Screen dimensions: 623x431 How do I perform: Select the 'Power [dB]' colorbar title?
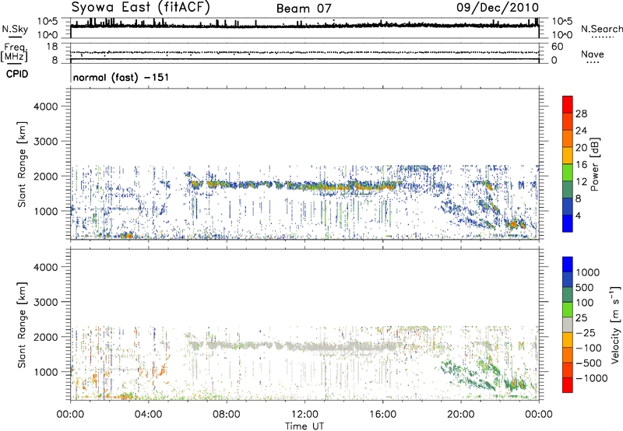595,164
